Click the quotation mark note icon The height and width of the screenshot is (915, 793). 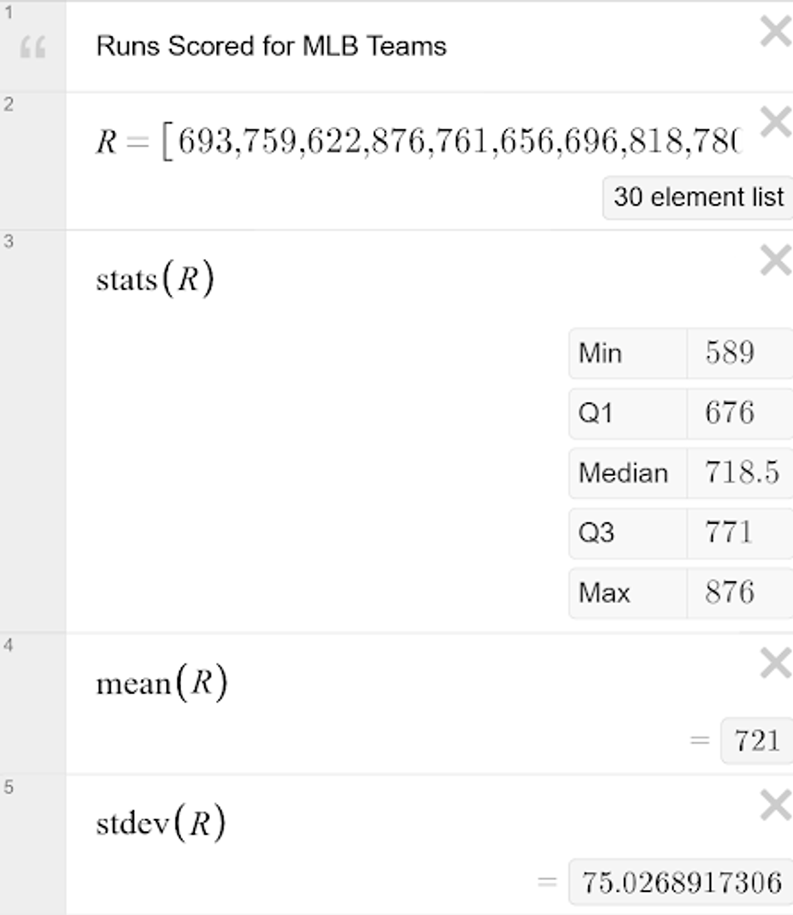tap(32, 48)
